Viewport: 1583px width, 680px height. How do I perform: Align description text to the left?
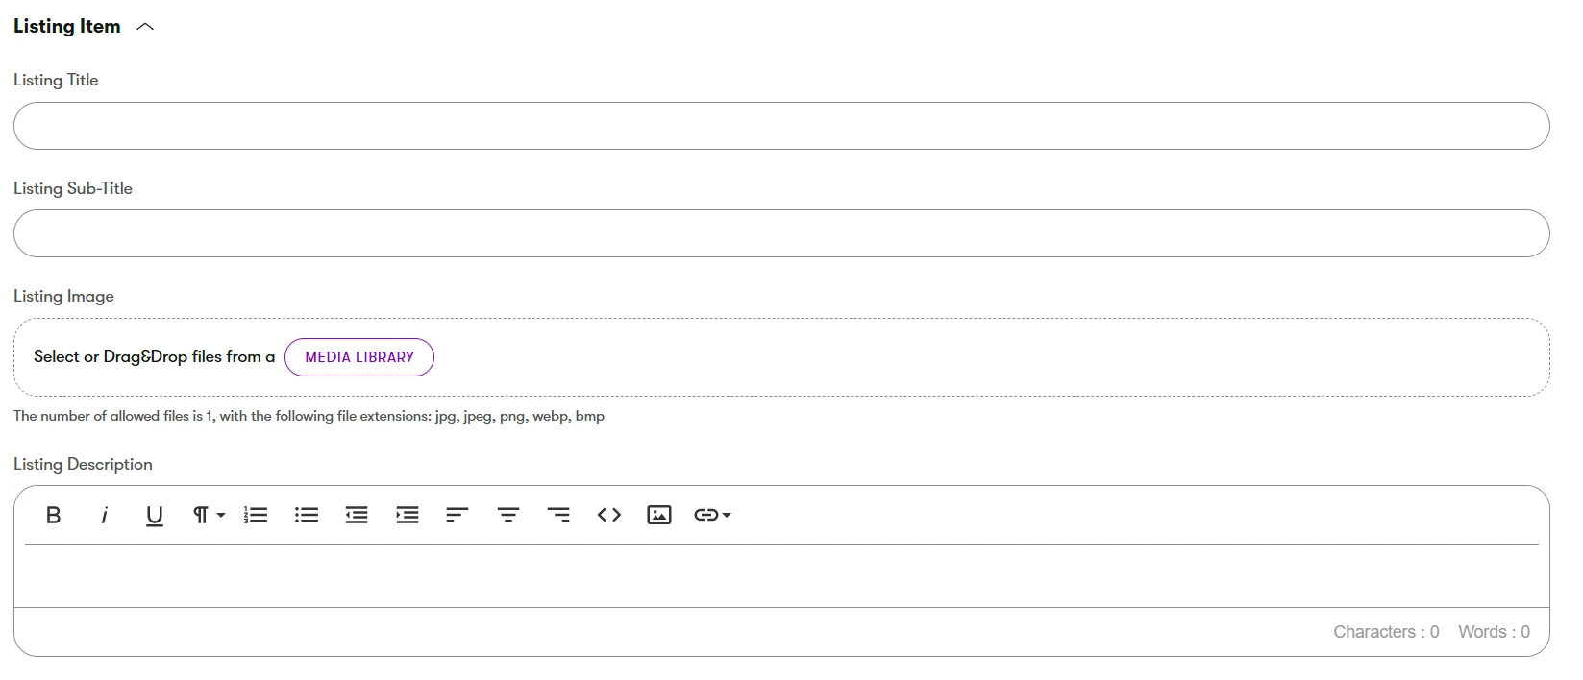click(x=458, y=516)
